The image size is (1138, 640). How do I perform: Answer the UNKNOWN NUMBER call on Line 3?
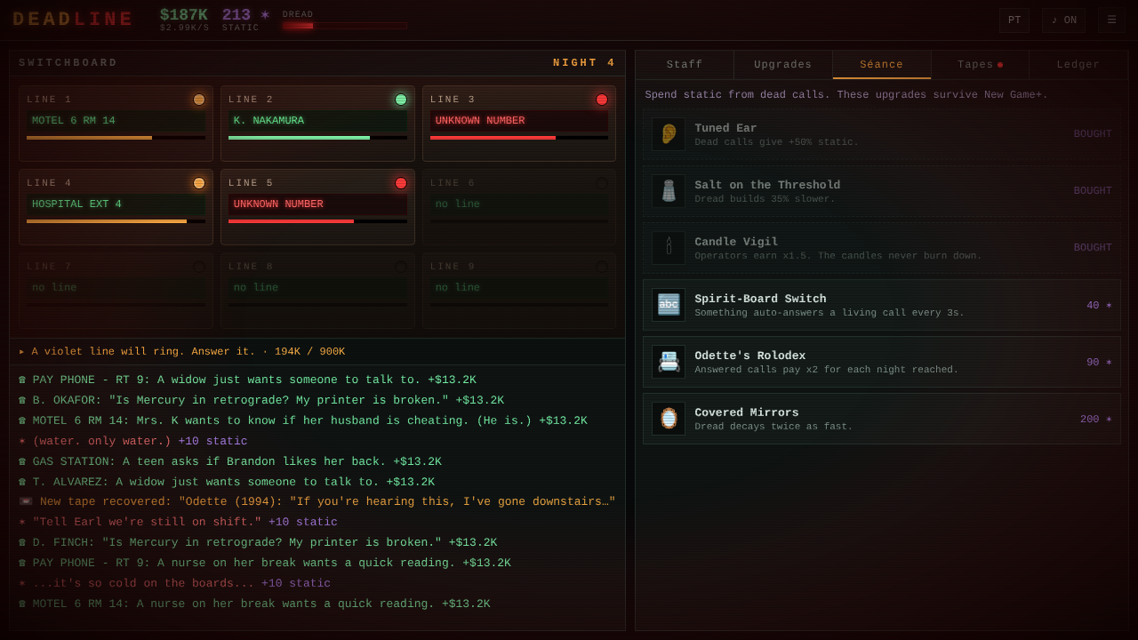(519, 124)
